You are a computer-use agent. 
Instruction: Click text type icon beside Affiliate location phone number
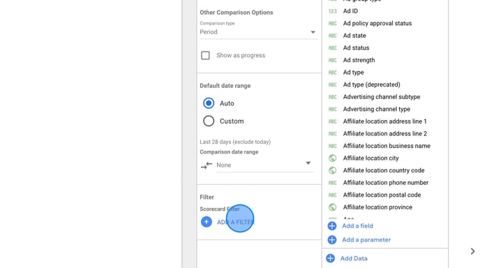(x=333, y=183)
